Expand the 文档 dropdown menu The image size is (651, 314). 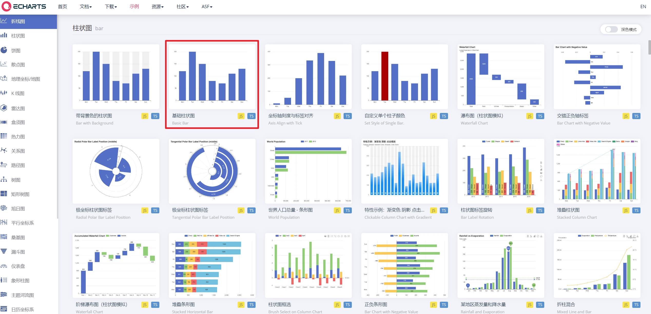tap(85, 6)
